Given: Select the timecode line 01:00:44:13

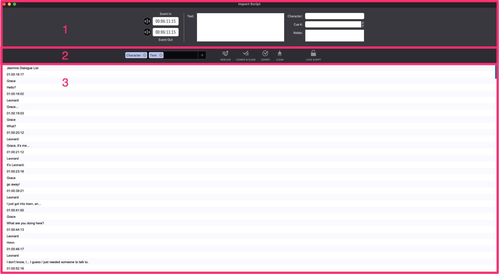Looking at the screenshot, I should tap(15, 229).
